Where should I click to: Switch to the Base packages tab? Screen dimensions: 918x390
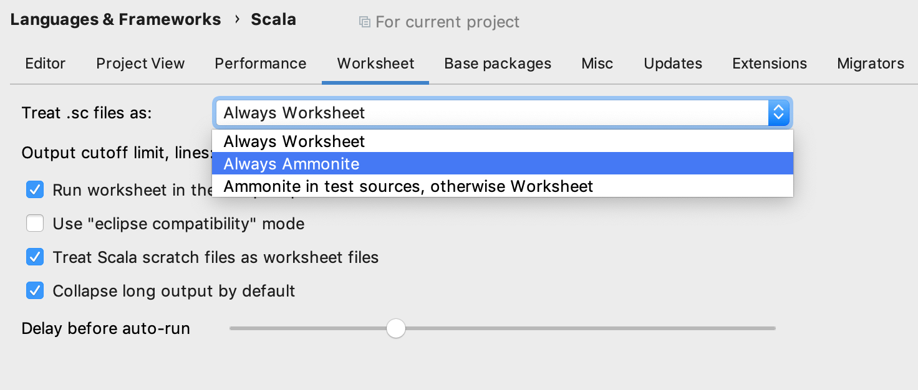[498, 64]
